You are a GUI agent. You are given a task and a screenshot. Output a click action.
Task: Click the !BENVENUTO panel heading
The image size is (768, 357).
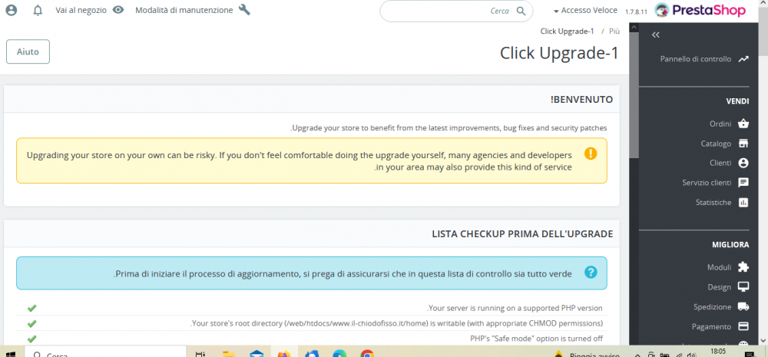(x=581, y=99)
